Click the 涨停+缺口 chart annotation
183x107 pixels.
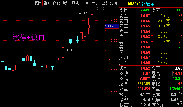(x=29, y=38)
